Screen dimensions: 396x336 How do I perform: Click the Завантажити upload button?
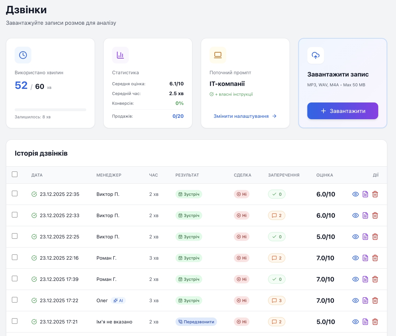[x=342, y=111]
